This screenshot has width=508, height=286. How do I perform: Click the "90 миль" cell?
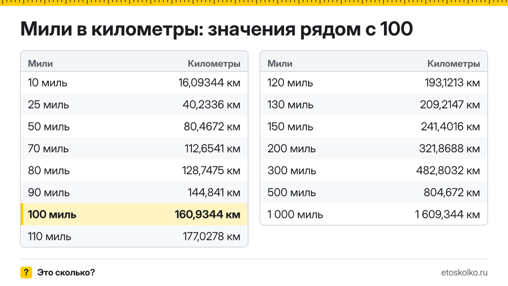pos(49,192)
